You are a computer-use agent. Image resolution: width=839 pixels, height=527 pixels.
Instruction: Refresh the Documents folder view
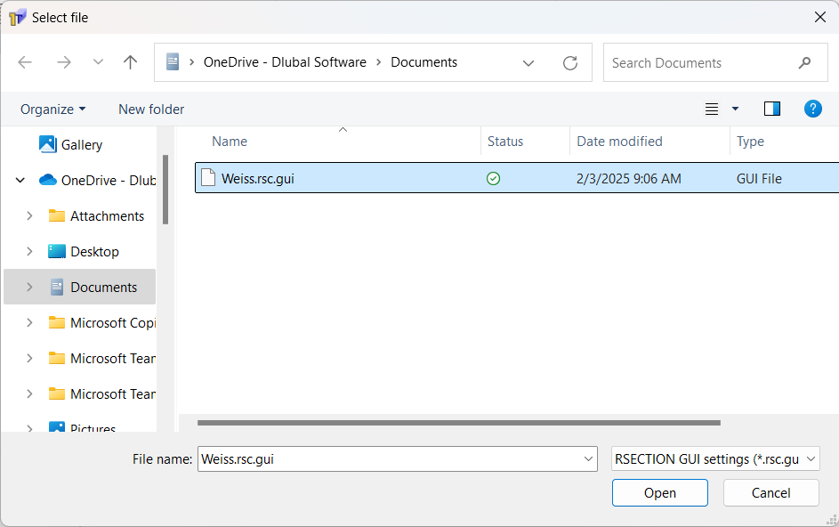pyautogui.click(x=570, y=62)
